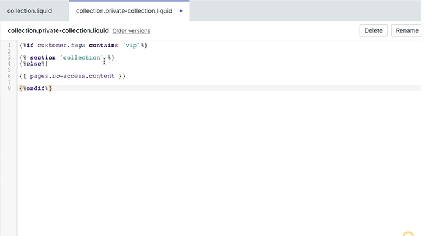Click line number 3 in the gutter

pyautogui.click(x=9, y=58)
